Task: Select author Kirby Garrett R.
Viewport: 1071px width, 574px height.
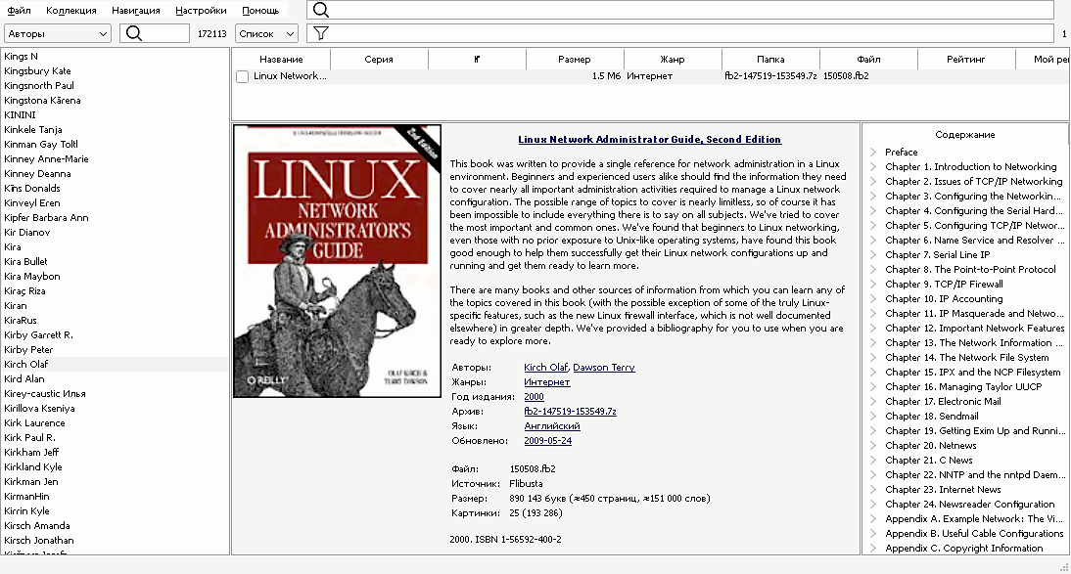Action: 115,335
